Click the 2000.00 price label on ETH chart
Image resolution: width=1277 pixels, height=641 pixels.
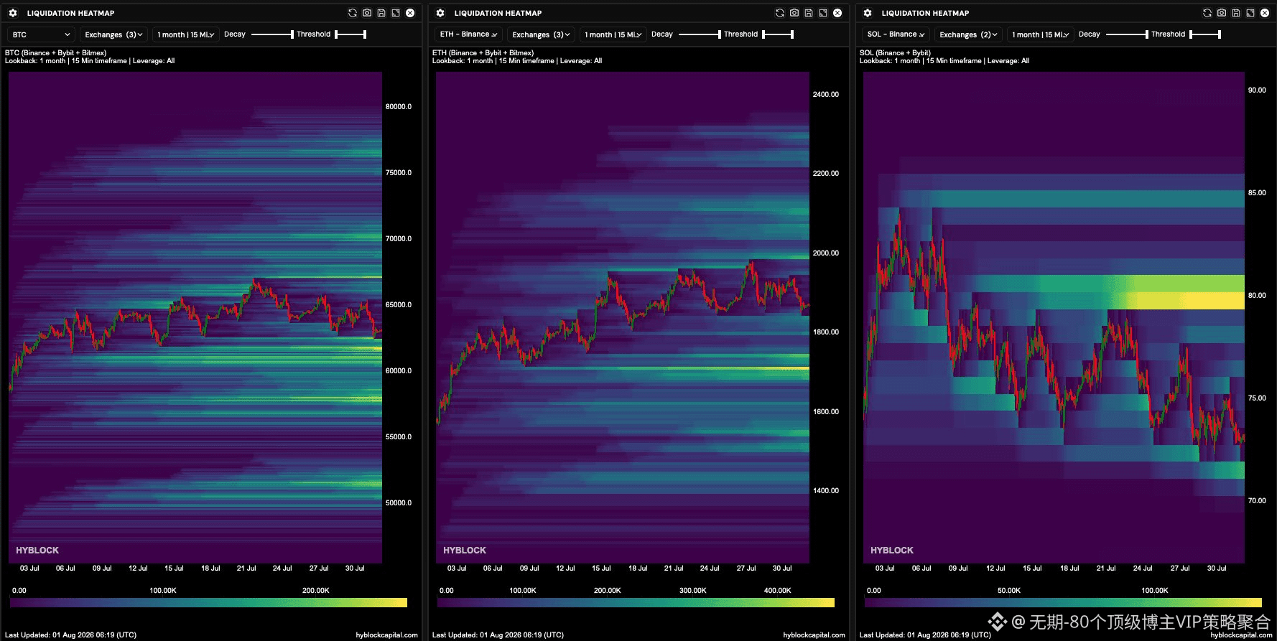pos(826,253)
